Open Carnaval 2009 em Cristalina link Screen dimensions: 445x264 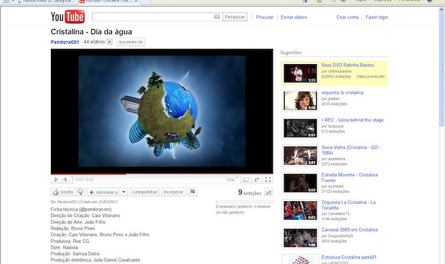coord(350,230)
